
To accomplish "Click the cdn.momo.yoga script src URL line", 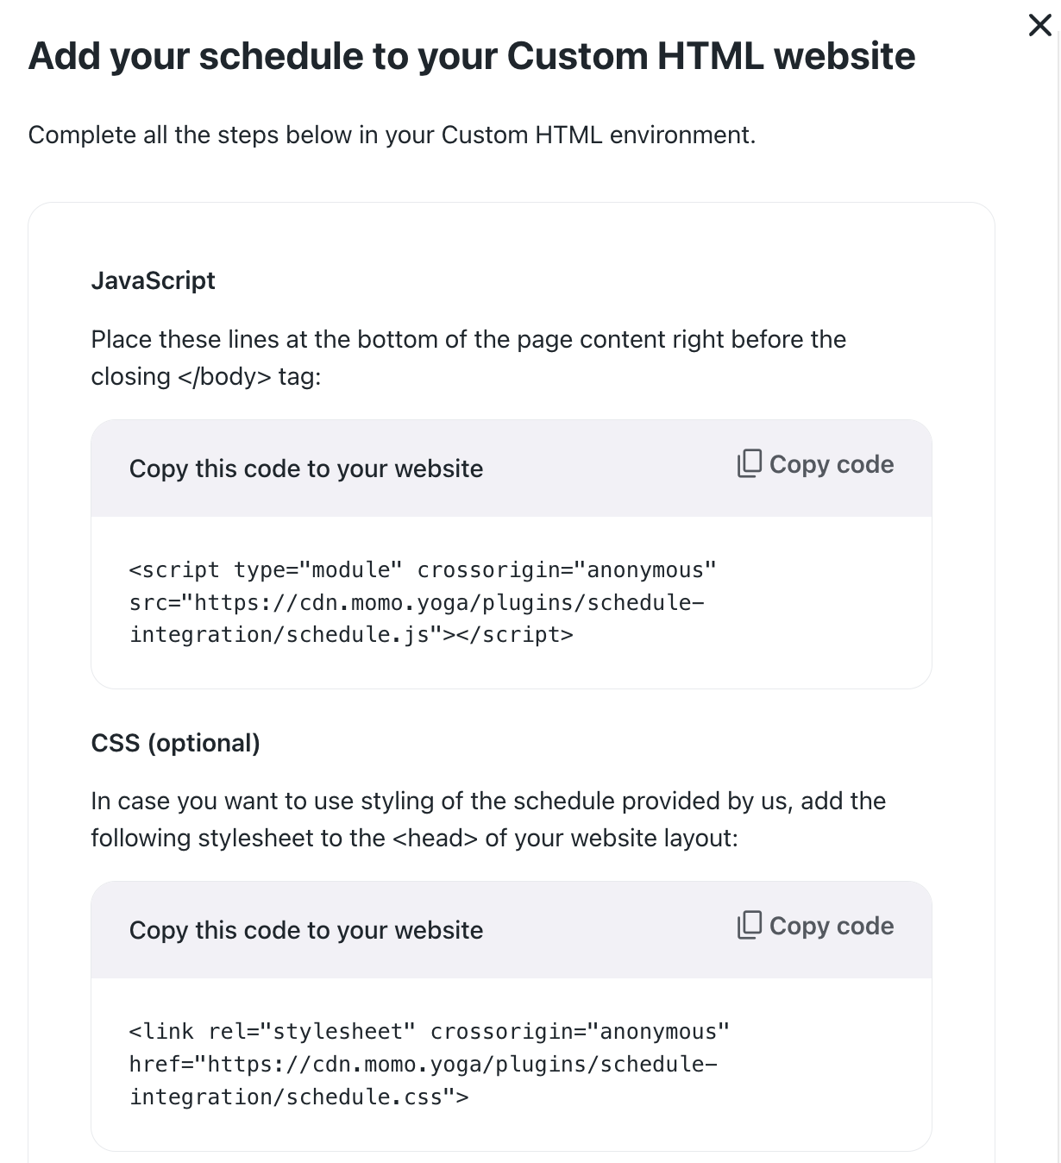I will [417, 602].
